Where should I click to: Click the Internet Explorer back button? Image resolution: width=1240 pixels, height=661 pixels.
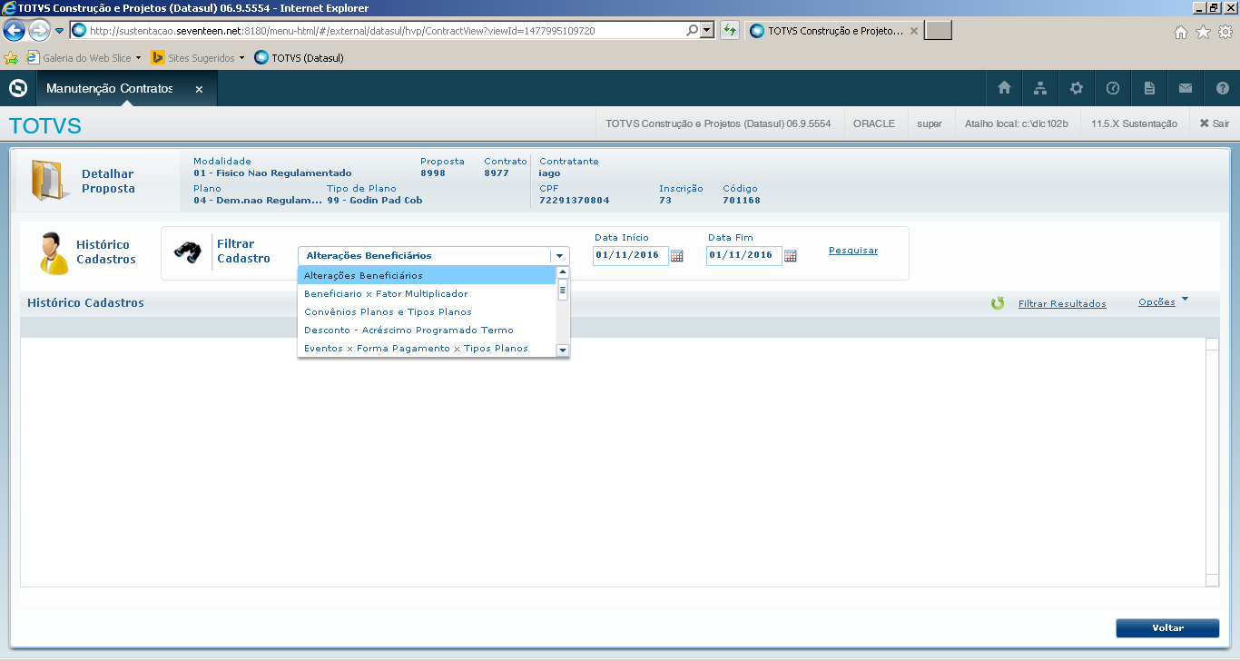pyautogui.click(x=14, y=31)
